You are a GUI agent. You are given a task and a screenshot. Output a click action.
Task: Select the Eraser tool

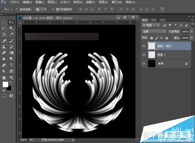(4, 53)
